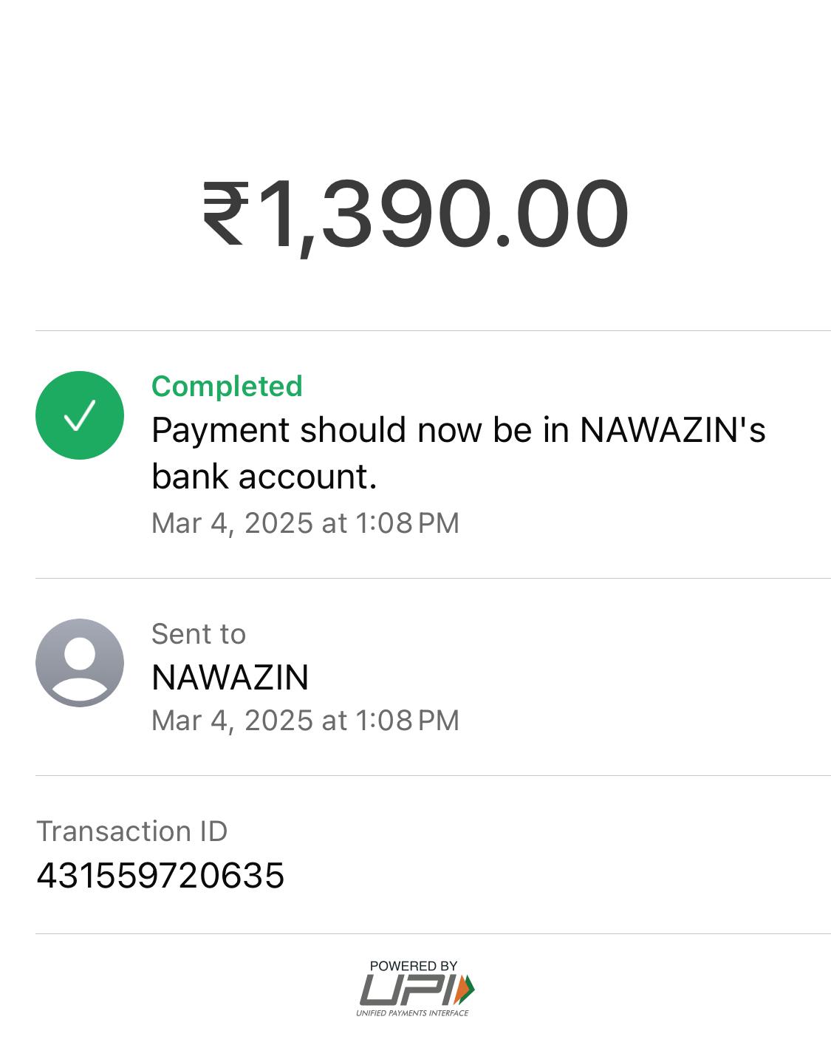This screenshot has width=831, height=1045.
Task: Click the "POWERED BY" text
Action: 413,966
